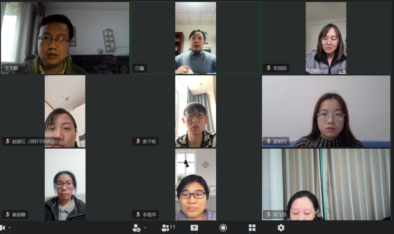Toggle muted microphone icon for 秦丽娜
The height and width of the screenshot is (234, 394).
tap(7, 214)
